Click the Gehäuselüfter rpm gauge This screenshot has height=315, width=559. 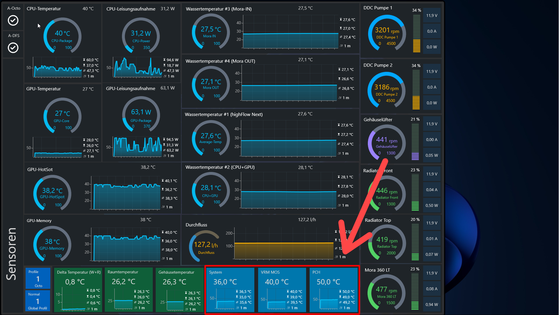point(386,142)
